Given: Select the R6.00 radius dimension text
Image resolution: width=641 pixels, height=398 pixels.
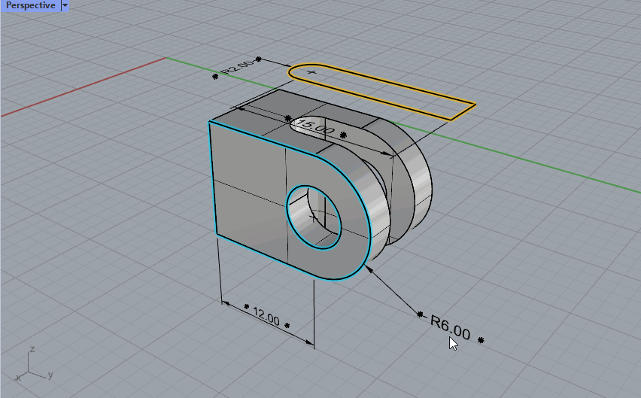Looking at the screenshot, I should (450, 327).
